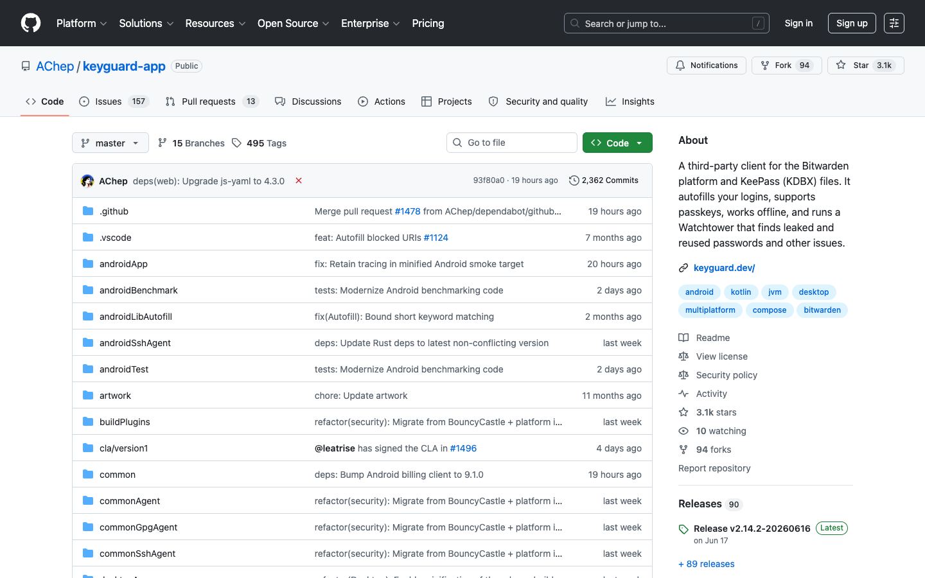Viewport: 925px width, 578px height.
Task: Click the failed status X next to the js-yaml commit
Action: (299, 180)
